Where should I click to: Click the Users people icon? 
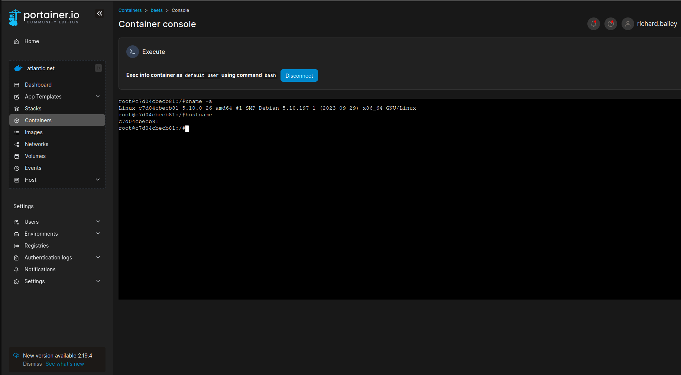[x=16, y=222]
